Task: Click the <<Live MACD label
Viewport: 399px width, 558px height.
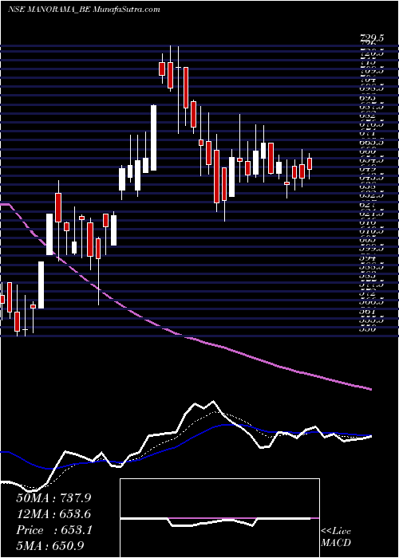Action: tap(336, 536)
